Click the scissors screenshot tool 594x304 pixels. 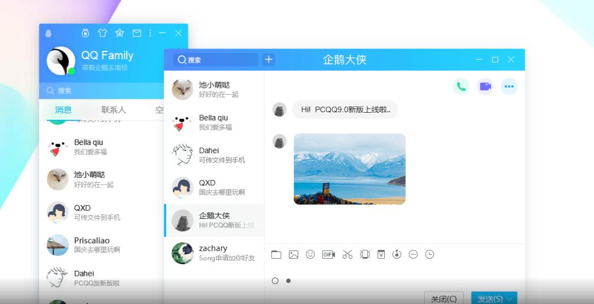coord(348,254)
